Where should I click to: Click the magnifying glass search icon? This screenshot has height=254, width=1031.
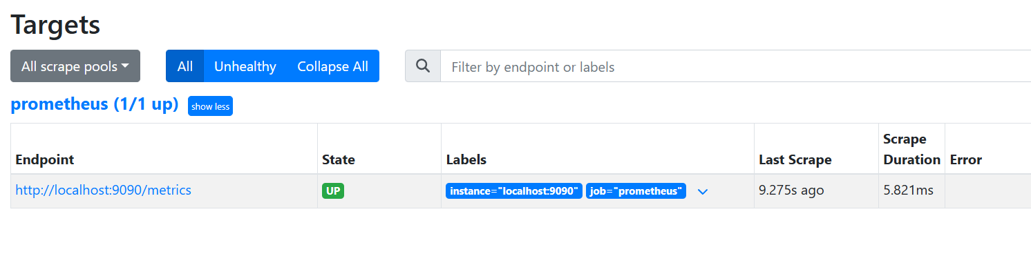[423, 66]
